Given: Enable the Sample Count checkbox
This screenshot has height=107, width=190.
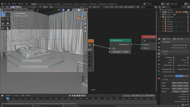Looking at the screenshot, I should point(173,72).
